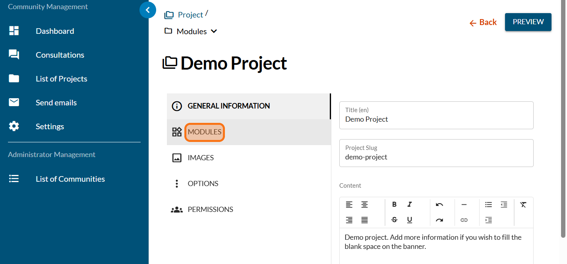Apply strikethrough to the content text
The height and width of the screenshot is (264, 567).
[394, 220]
